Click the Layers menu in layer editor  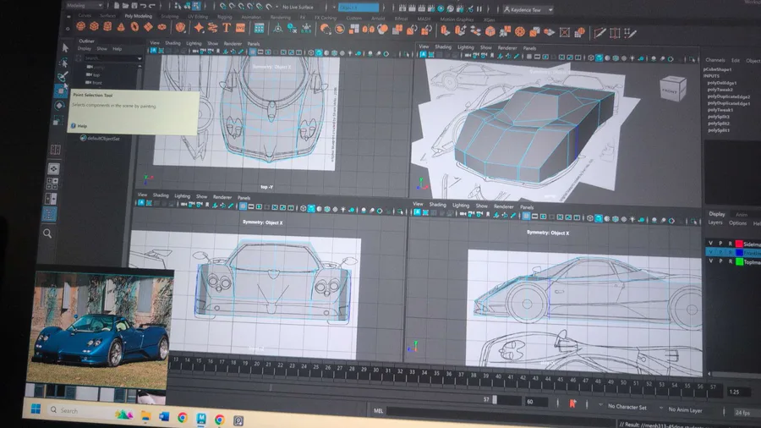(714, 222)
